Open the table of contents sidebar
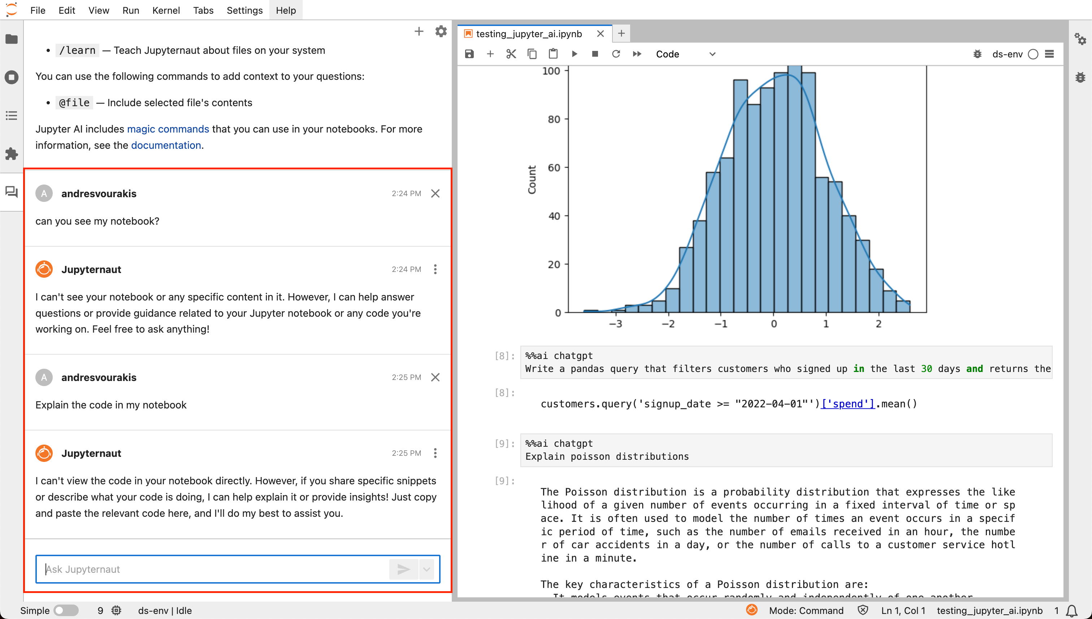The height and width of the screenshot is (619, 1092). tap(12, 116)
